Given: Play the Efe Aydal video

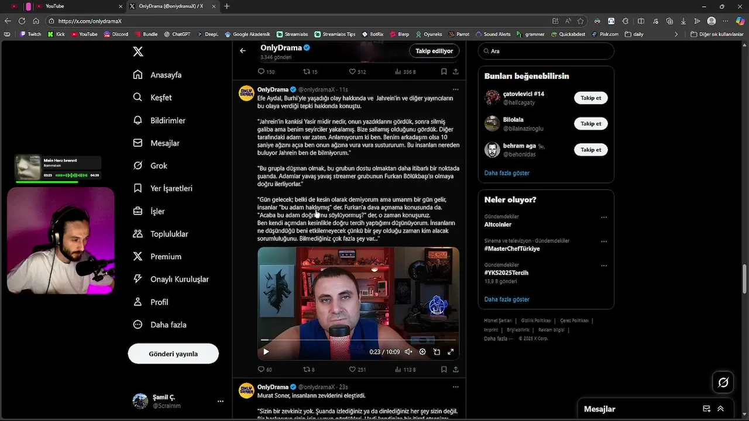Looking at the screenshot, I should click(266, 351).
